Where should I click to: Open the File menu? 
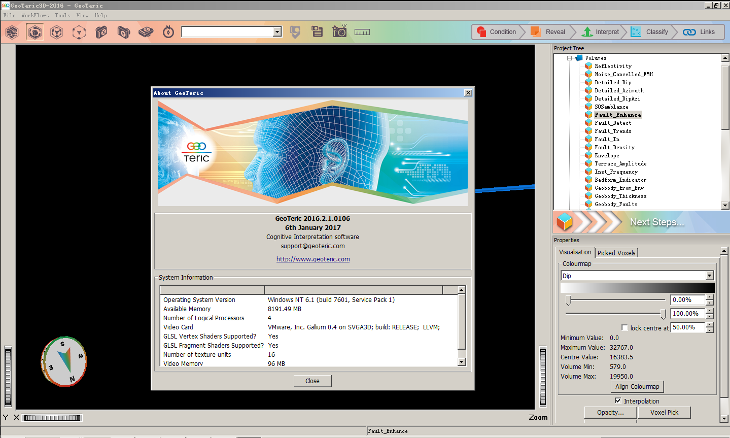(9, 16)
